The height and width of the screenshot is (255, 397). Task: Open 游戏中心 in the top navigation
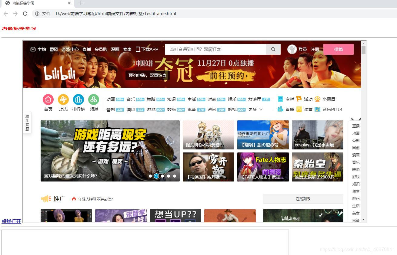click(70, 49)
